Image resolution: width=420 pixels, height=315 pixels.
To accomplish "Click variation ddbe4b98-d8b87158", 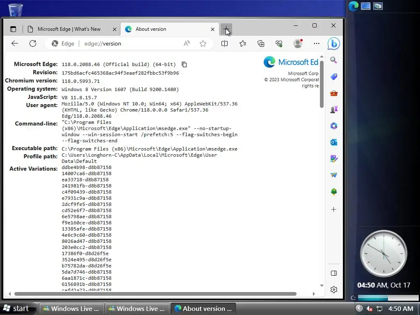I will click(x=87, y=167).
